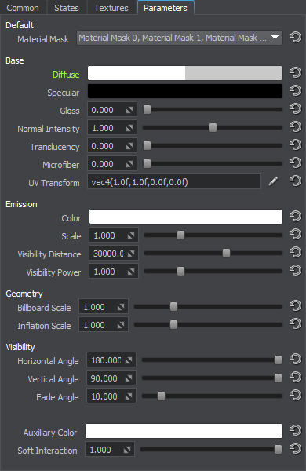The width and height of the screenshot is (306, 471).
Task: Click the Visibility Distance slider handle
Action: pos(226,253)
